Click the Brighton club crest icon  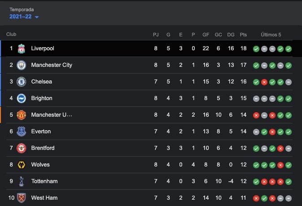click(x=21, y=98)
